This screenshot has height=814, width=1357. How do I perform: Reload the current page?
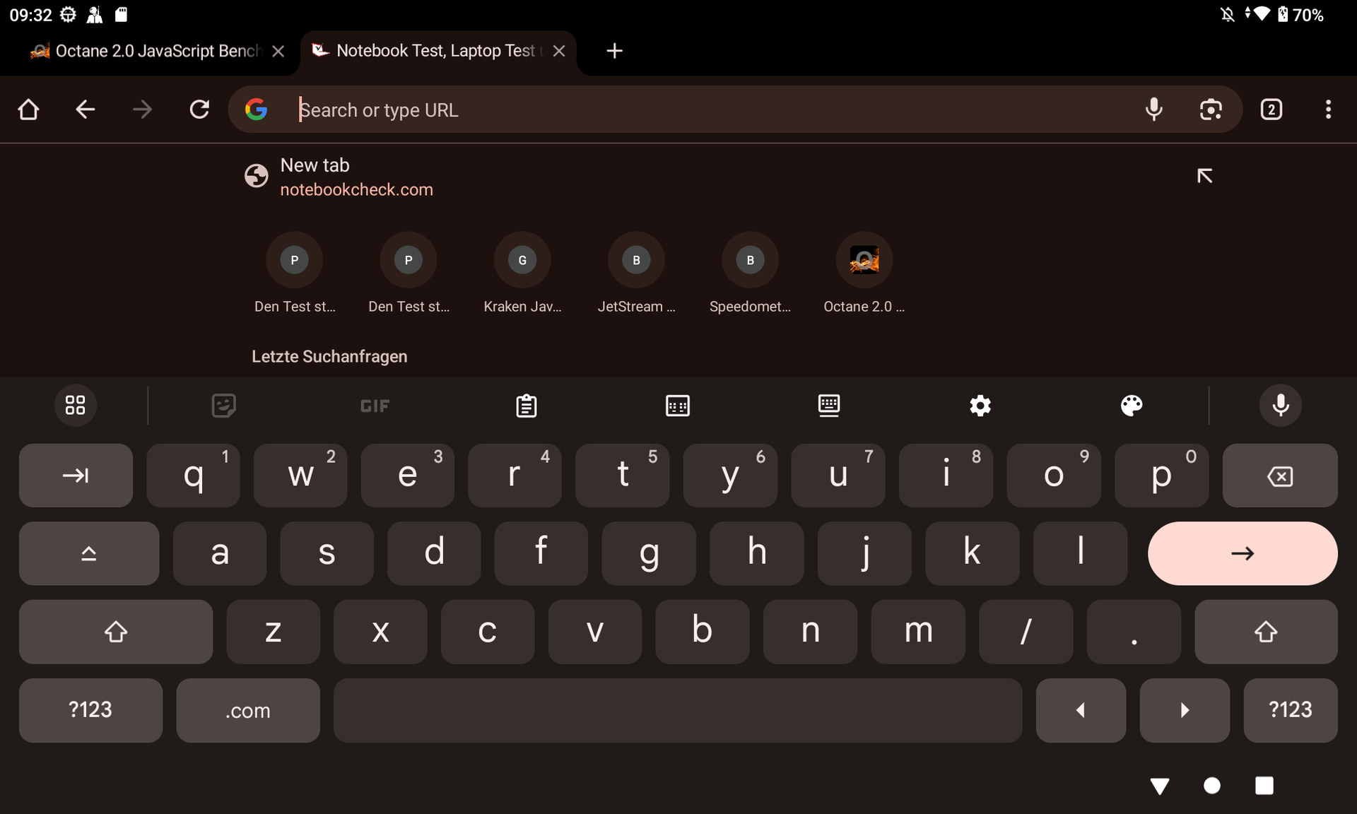(199, 110)
